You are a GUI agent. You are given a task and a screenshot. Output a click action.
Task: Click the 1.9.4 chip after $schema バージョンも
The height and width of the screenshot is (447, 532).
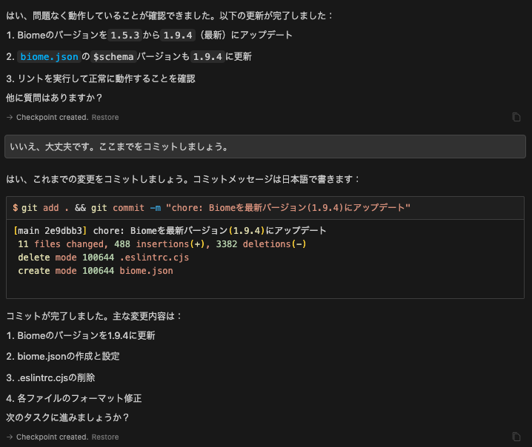(x=207, y=56)
